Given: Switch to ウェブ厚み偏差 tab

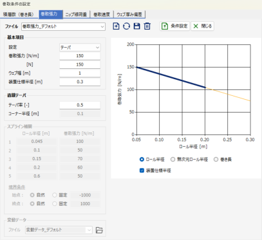Looking at the screenshot, I should point(129,15).
